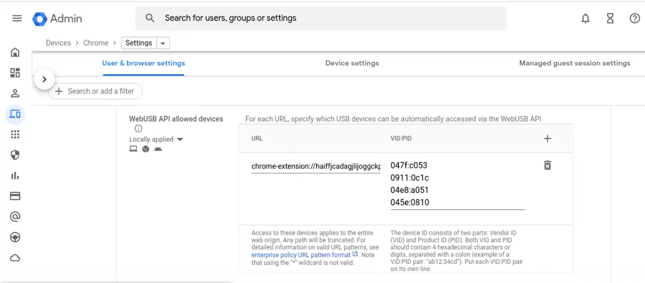
Task: Open the Users directory sidebar icon
Action: tap(15, 93)
